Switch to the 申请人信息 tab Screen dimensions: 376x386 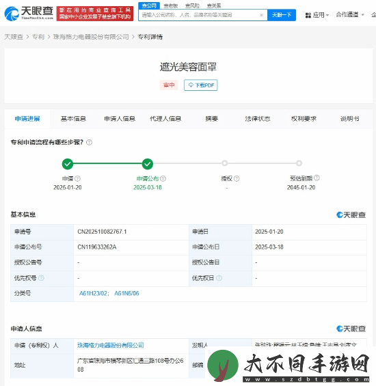pos(120,119)
